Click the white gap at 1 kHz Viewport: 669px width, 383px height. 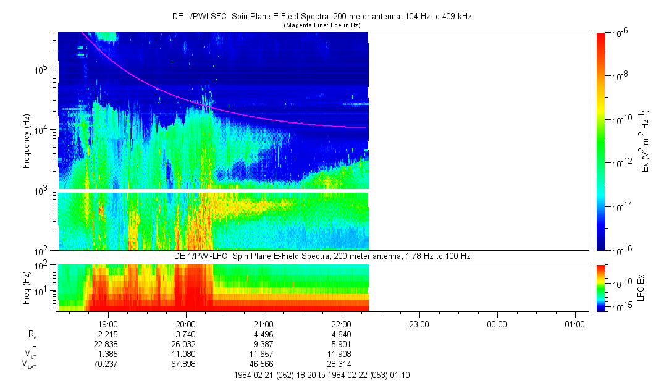click(213, 191)
